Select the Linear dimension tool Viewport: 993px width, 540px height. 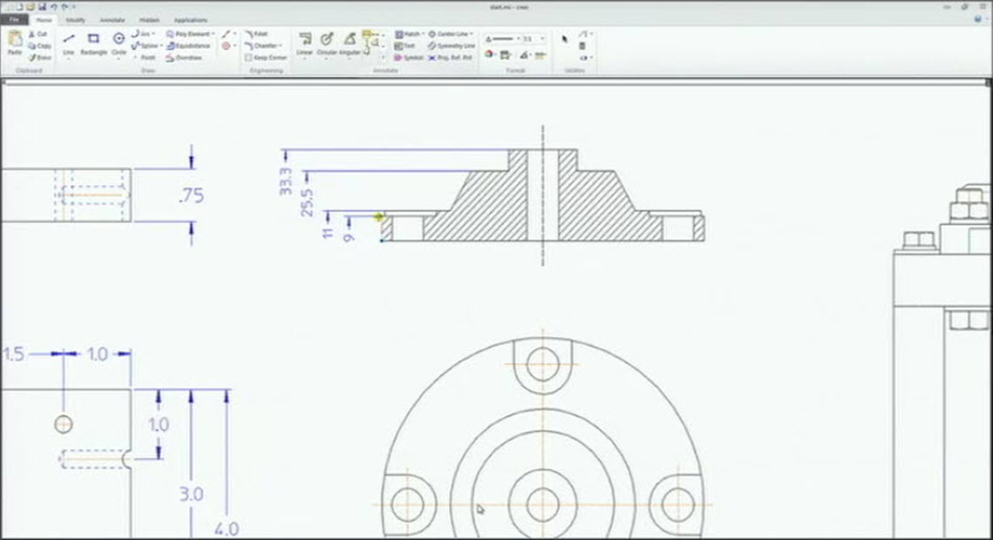[304, 43]
